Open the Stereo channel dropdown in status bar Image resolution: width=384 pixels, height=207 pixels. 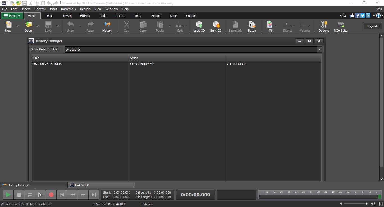tap(146, 204)
